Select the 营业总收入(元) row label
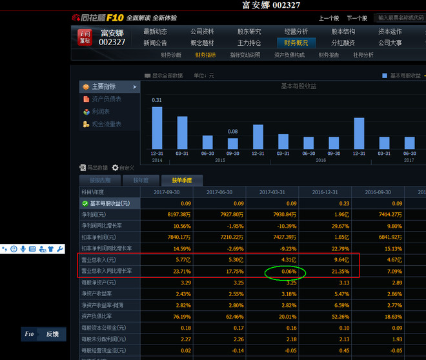 click(x=99, y=260)
